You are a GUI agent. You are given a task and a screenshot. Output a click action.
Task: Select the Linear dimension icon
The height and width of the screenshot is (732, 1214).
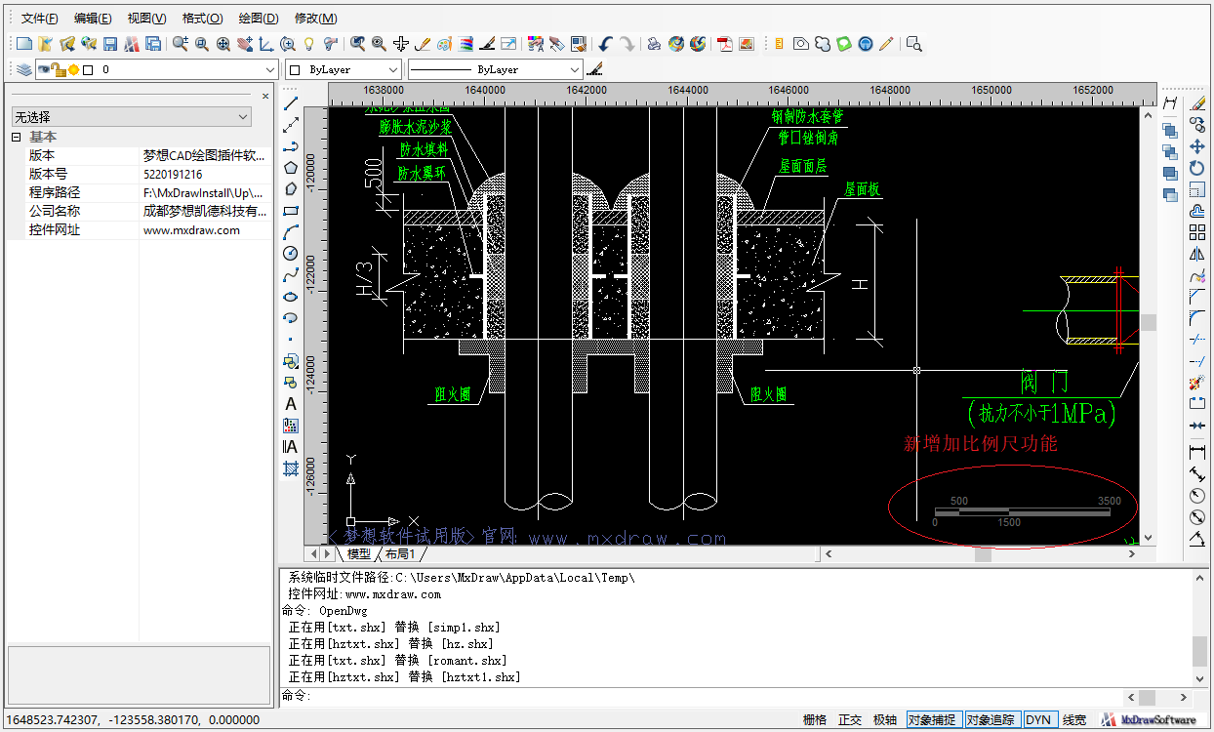click(x=1197, y=453)
